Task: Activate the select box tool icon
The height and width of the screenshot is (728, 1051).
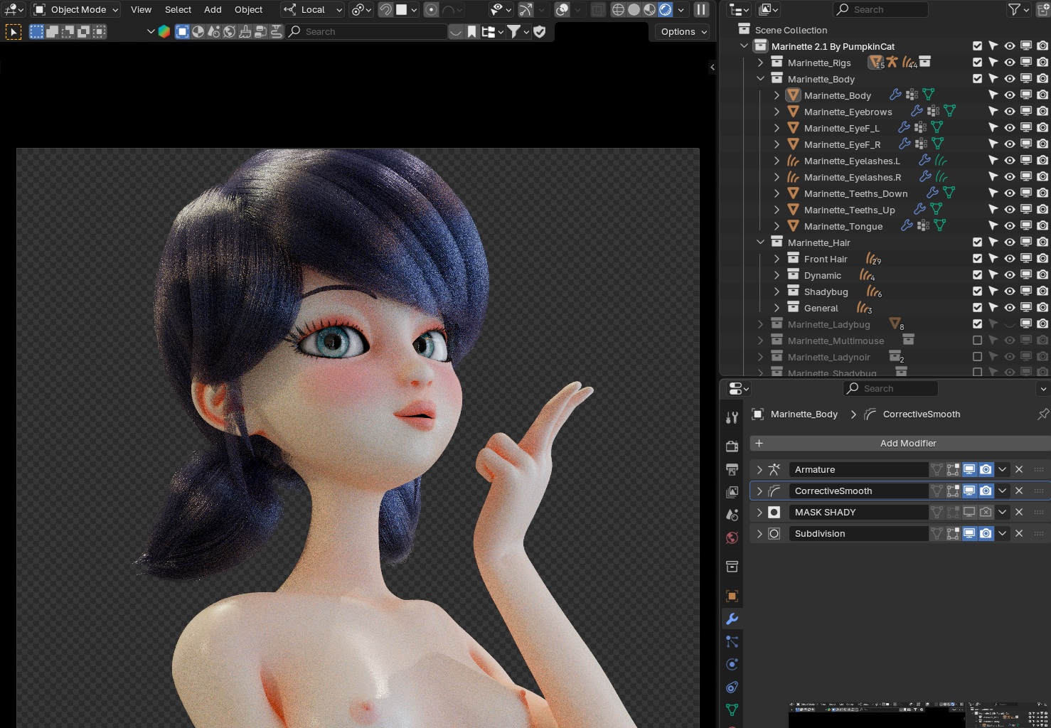Action: coord(13,32)
